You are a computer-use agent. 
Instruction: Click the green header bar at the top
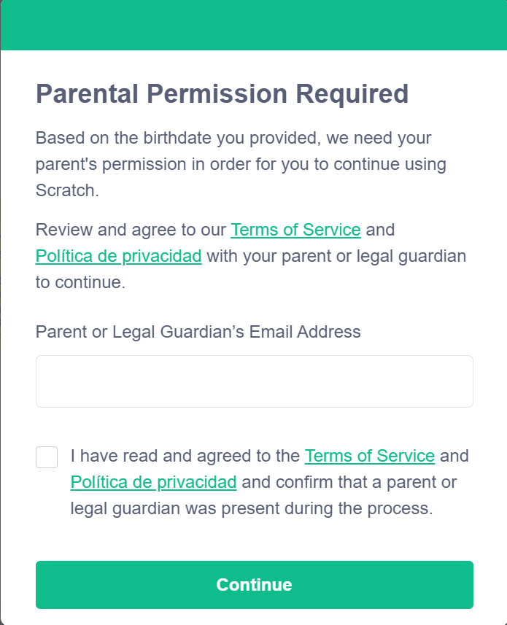tap(253, 26)
